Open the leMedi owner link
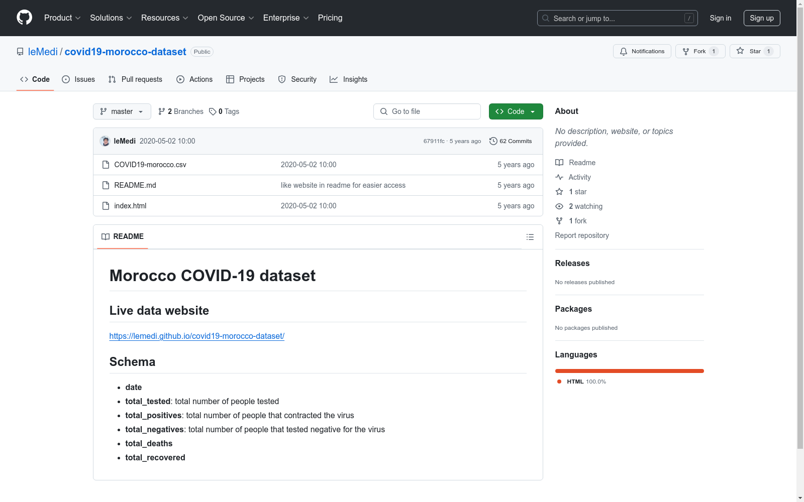Viewport: 804px width, 502px height. 43,52
